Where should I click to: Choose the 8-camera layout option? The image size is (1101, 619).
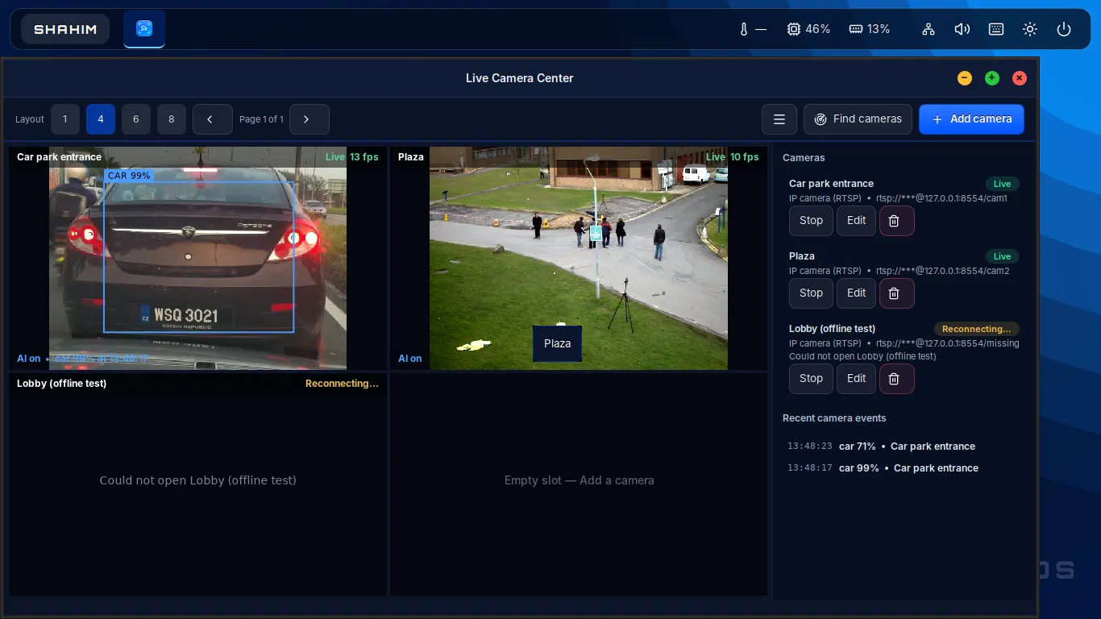coord(172,119)
